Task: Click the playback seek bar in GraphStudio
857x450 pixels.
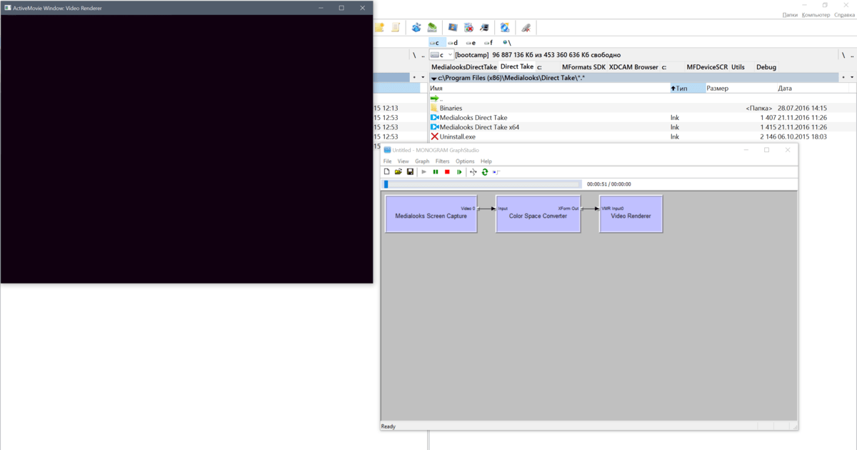Action: coord(482,184)
